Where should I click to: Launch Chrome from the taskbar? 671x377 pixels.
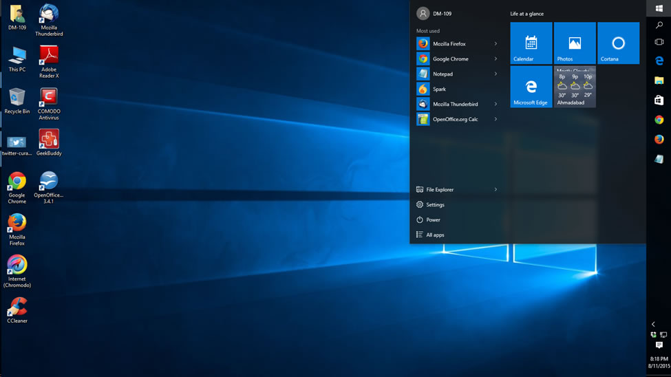click(659, 120)
